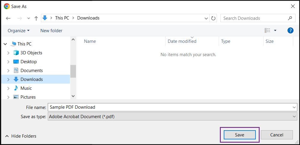This screenshot has width=300, height=145.
Task: Collapse panel with Hide Folders
Action: [21, 136]
